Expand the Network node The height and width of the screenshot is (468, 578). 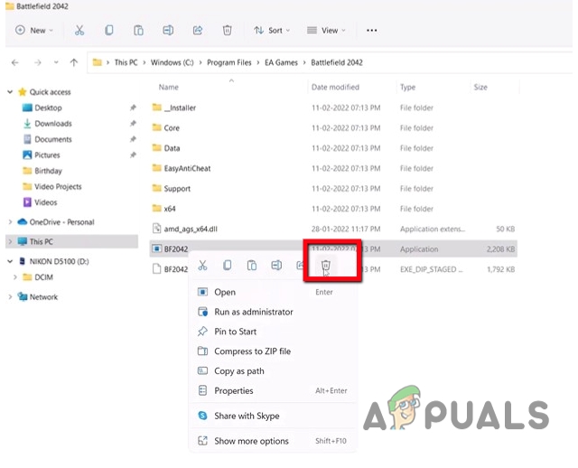(10, 297)
